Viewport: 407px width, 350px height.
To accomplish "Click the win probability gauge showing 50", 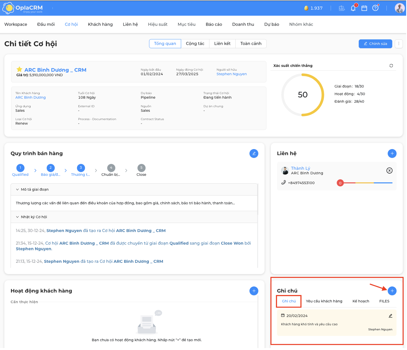I will [303, 95].
